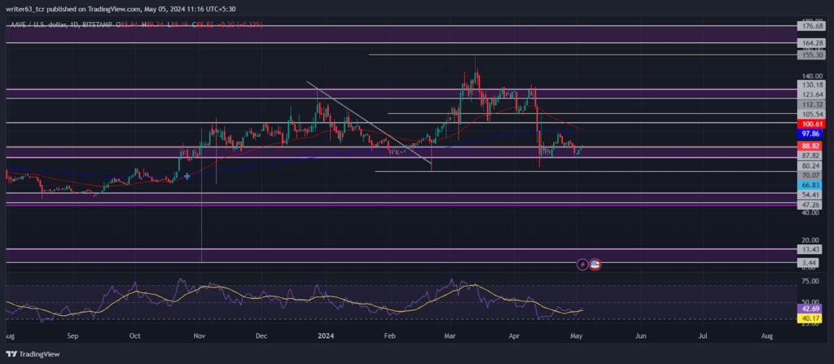834x364 pixels.
Task: Open the TradingView logo link
Action: coord(33,354)
